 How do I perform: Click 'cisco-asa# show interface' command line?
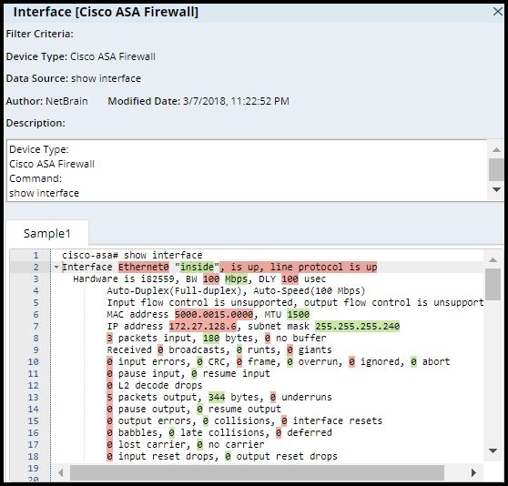click(132, 255)
